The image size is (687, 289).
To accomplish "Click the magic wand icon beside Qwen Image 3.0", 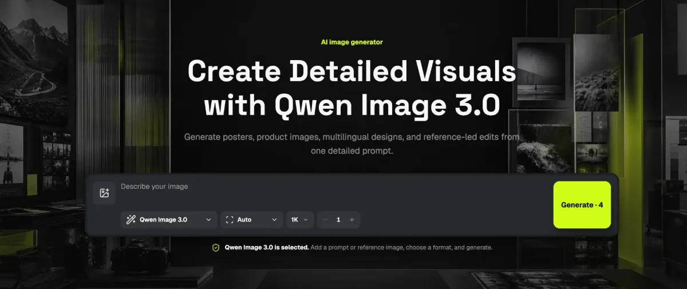I will pos(131,220).
